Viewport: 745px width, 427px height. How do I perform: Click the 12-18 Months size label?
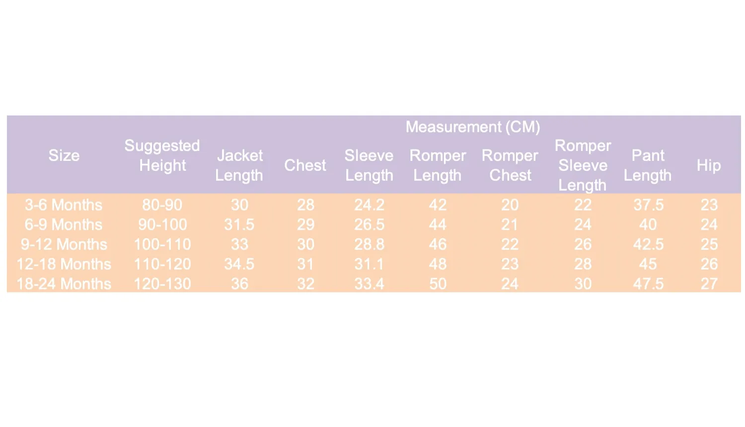(64, 264)
